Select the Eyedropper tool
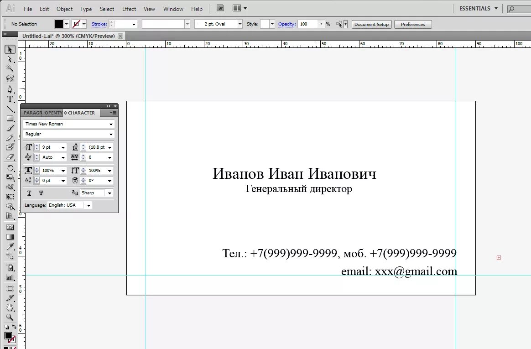531x349 pixels. tap(10, 246)
